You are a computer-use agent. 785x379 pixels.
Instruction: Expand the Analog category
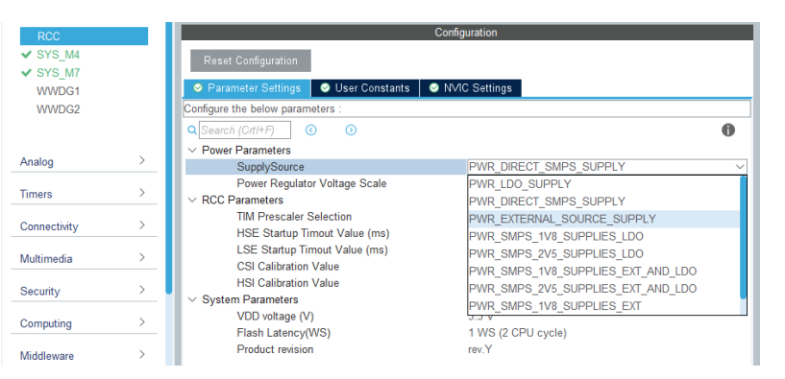click(84, 161)
